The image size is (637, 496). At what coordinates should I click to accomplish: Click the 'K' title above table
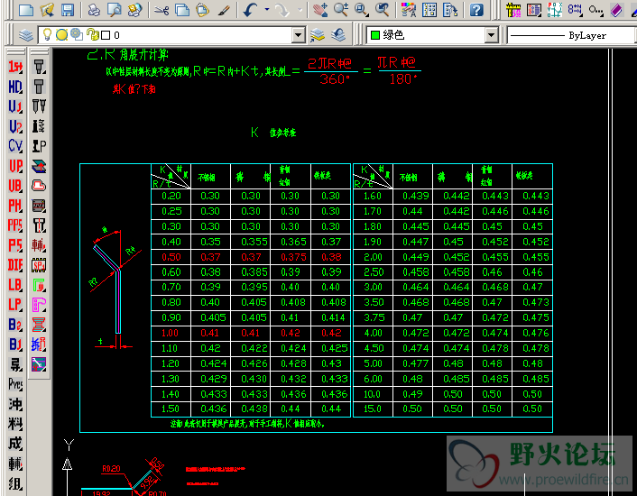[254, 133]
